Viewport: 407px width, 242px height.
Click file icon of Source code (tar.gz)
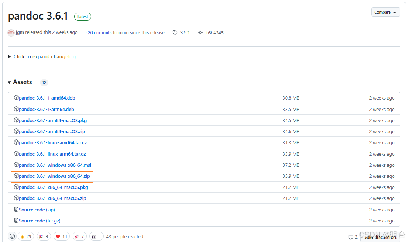[x=16, y=221]
